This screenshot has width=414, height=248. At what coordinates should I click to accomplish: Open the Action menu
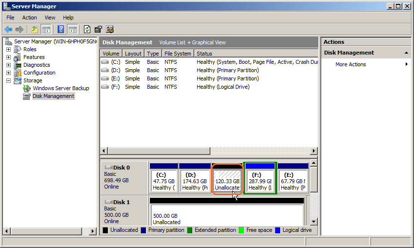pyautogui.click(x=29, y=18)
